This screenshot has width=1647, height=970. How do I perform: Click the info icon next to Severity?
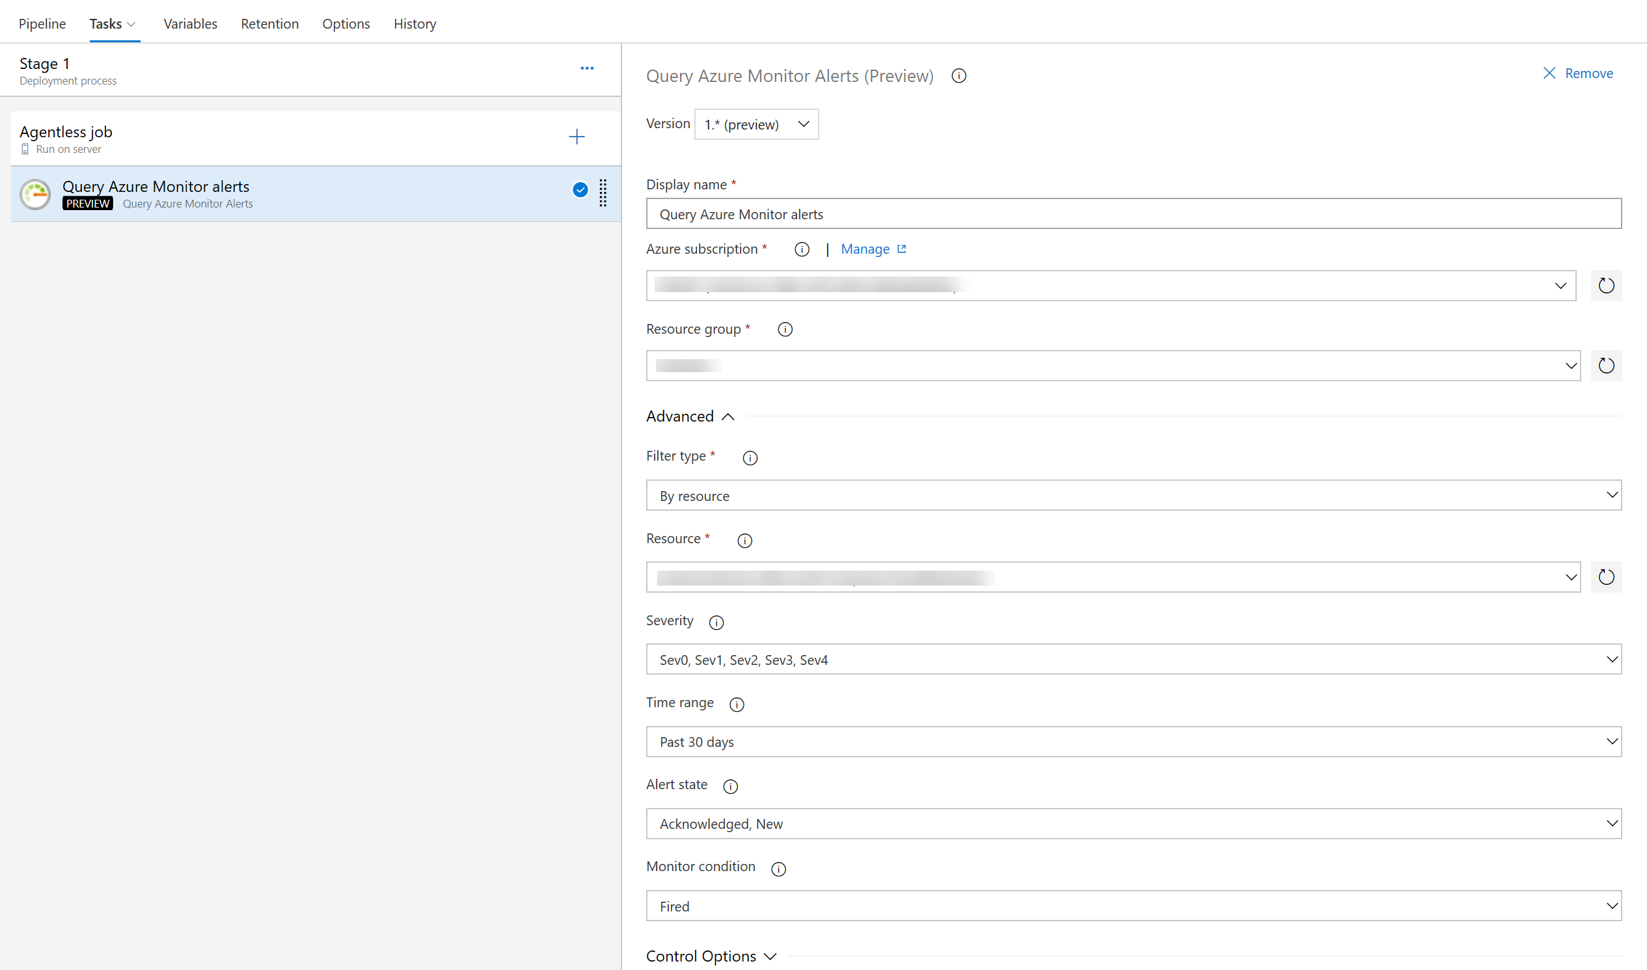pos(716,621)
